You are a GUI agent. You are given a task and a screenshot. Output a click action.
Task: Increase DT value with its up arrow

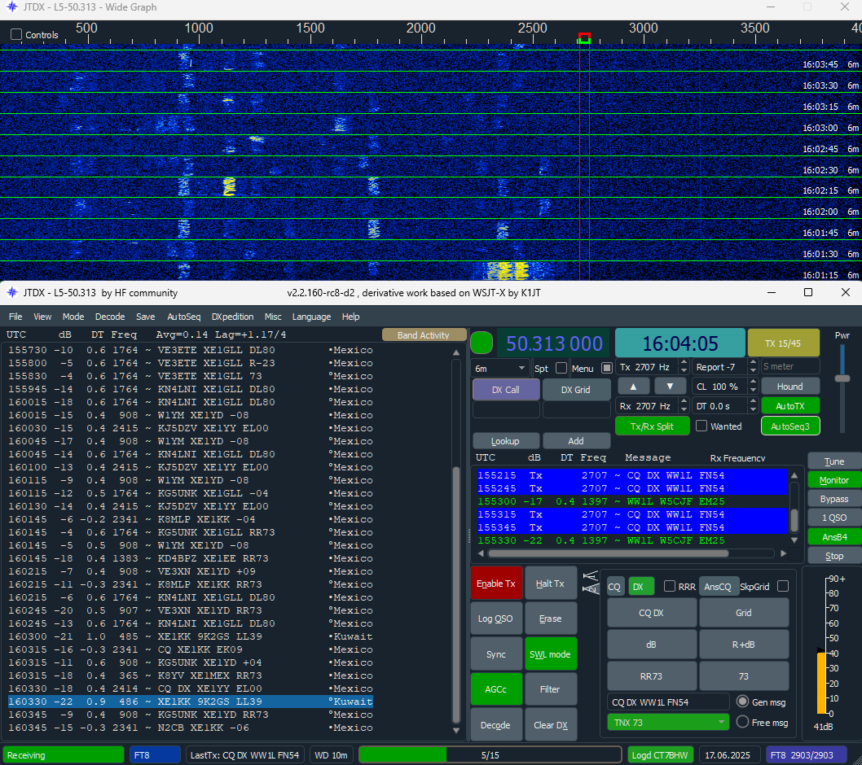(x=753, y=402)
